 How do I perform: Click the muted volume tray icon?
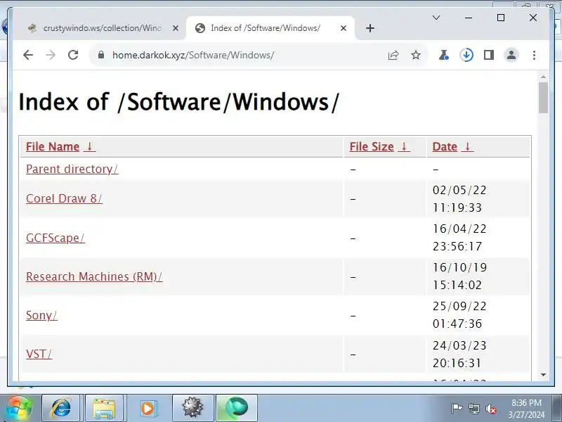pos(490,409)
